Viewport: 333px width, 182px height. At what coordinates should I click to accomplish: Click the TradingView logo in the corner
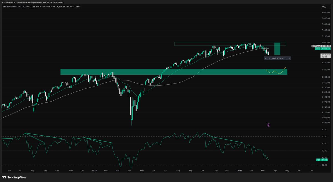(14, 177)
